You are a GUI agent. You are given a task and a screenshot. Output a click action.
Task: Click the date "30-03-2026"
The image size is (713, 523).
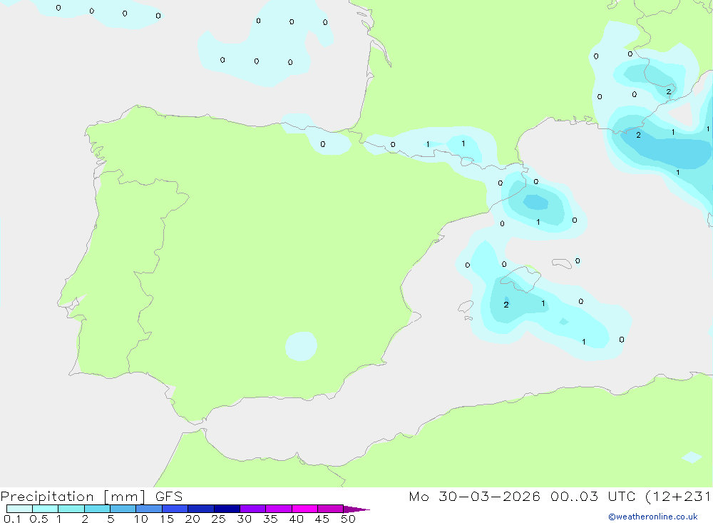pos(489,497)
